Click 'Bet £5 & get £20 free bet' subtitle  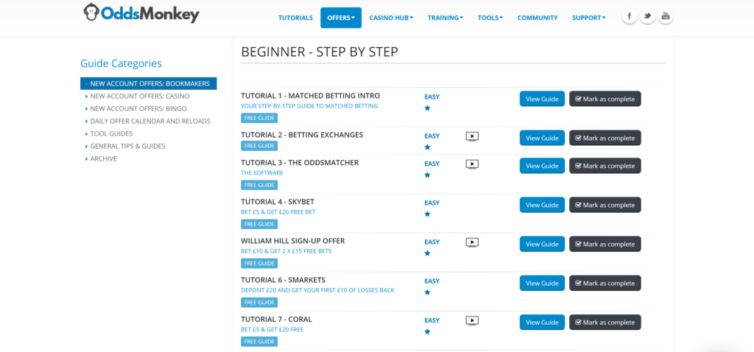tap(278, 212)
